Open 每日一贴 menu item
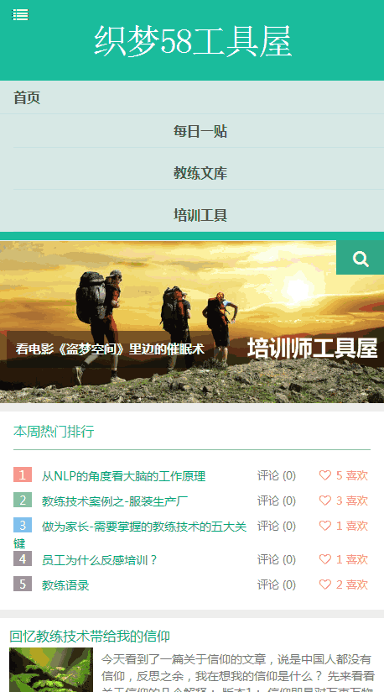This screenshot has width=384, height=692. point(200,131)
